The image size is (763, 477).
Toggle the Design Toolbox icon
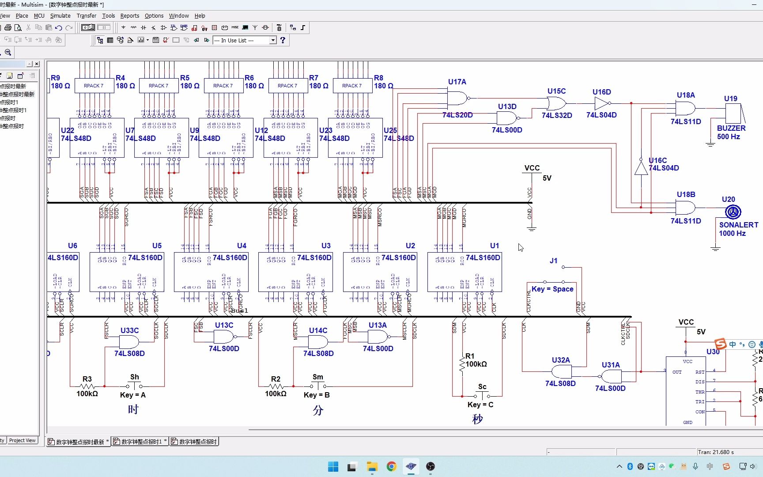point(100,40)
